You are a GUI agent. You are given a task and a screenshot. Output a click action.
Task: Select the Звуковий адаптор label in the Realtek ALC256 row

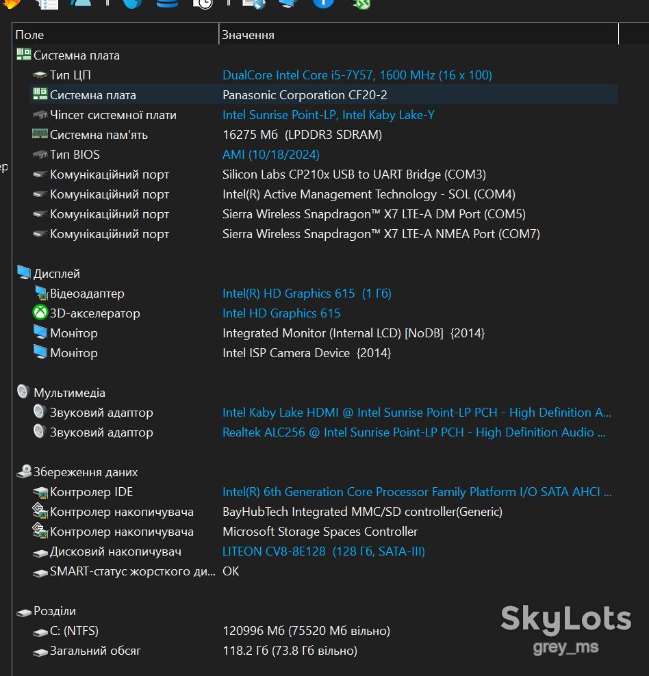(x=101, y=432)
